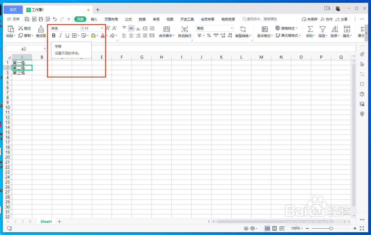
Task: Toggle the reading mode eye icon
Action: coord(246,228)
